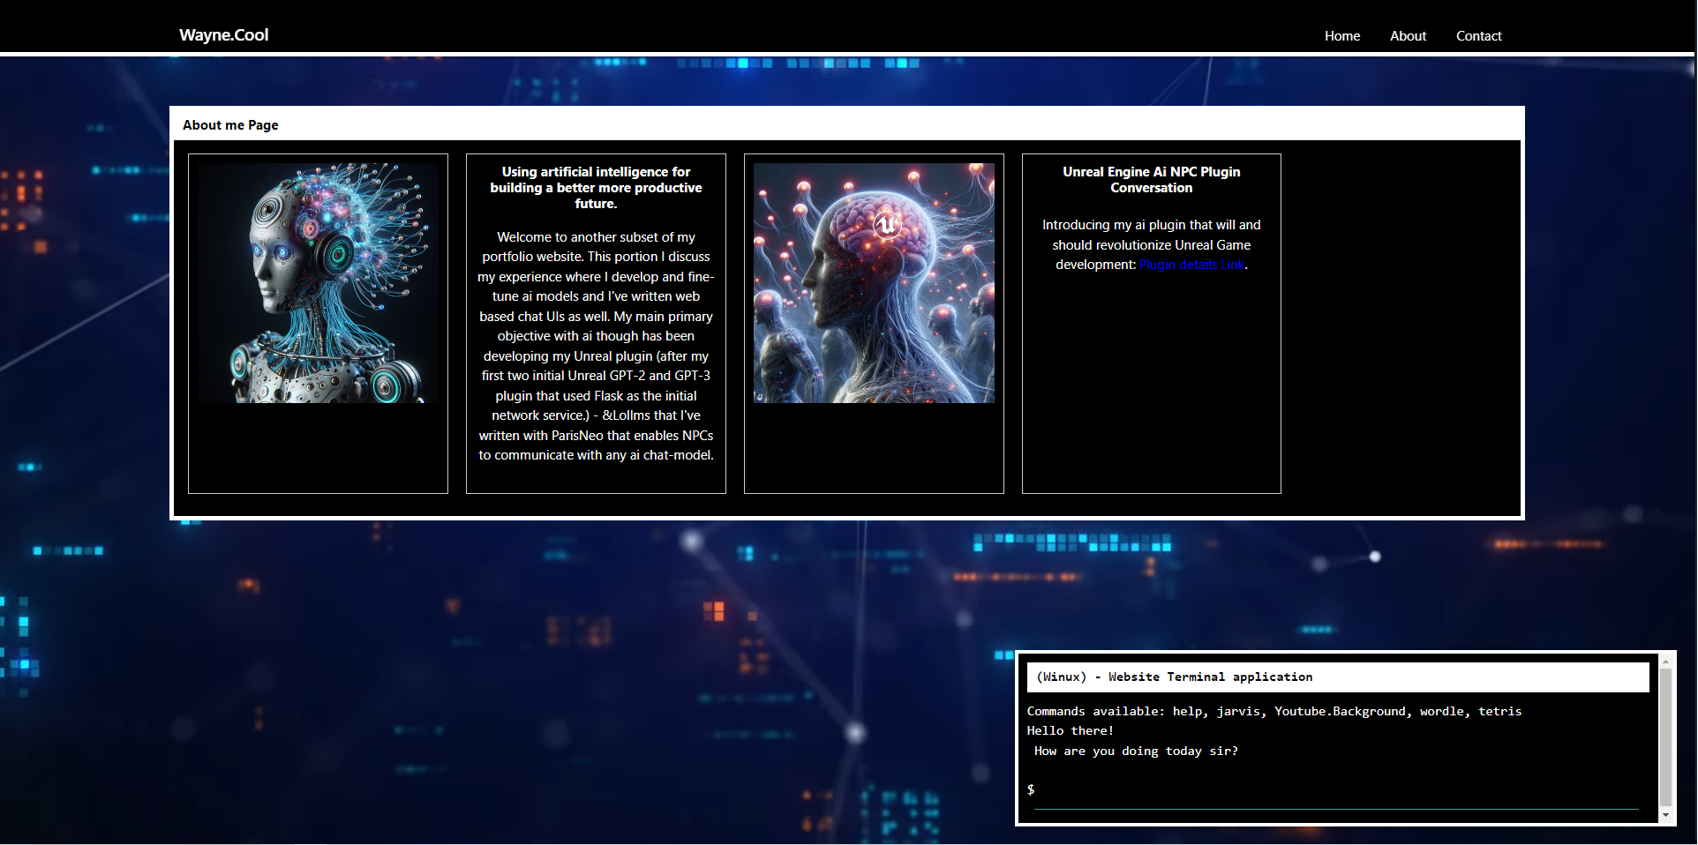The height and width of the screenshot is (845, 1698).
Task: Click the Wayne.Cool site logo
Action: click(223, 35)
